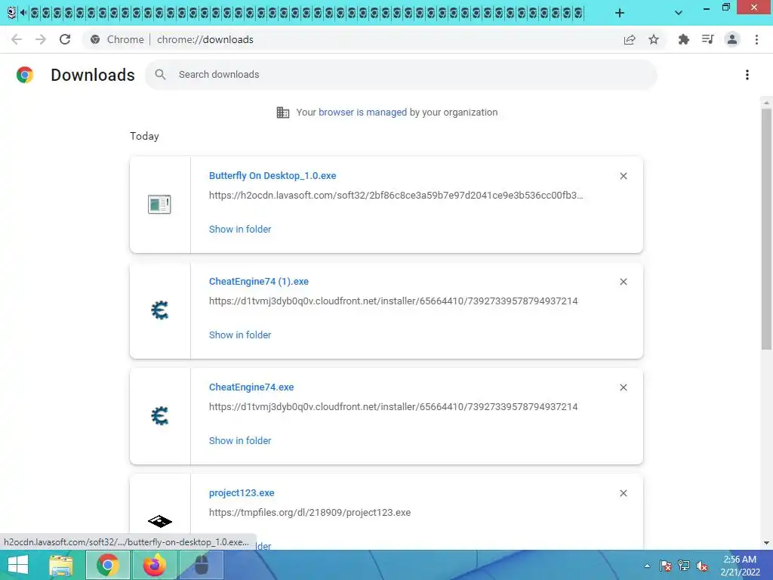This screenshot has width=773, height=580.
Task: Click the browser back arrow
Action: click(x=17, y=39)
